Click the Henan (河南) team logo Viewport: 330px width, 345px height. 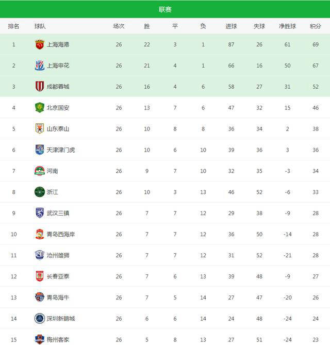click(40, 171)
